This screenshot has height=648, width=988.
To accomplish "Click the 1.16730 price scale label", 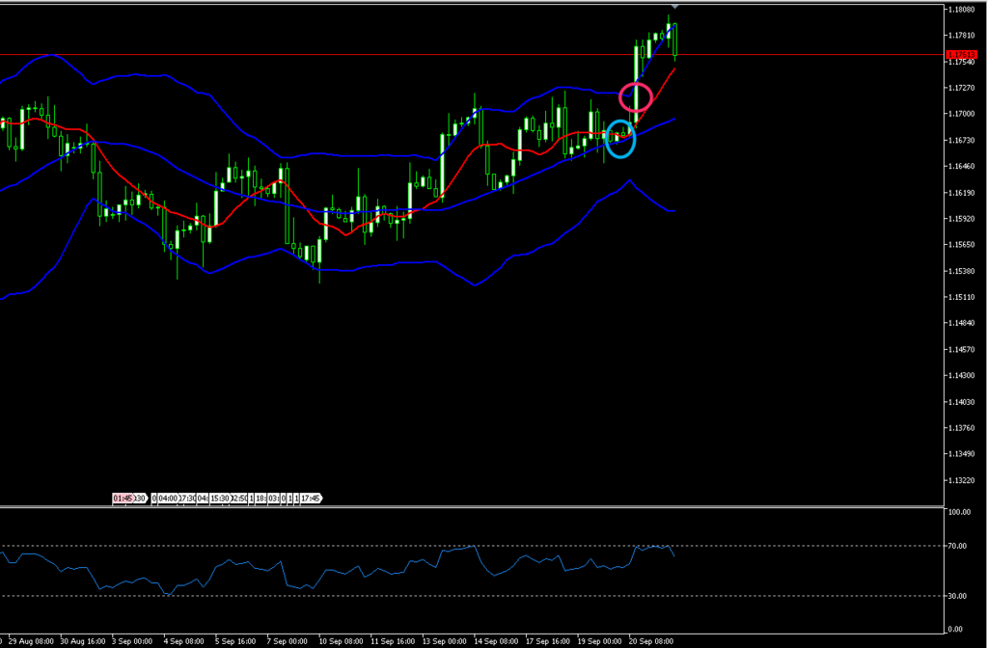I will [x=962, y=140].
